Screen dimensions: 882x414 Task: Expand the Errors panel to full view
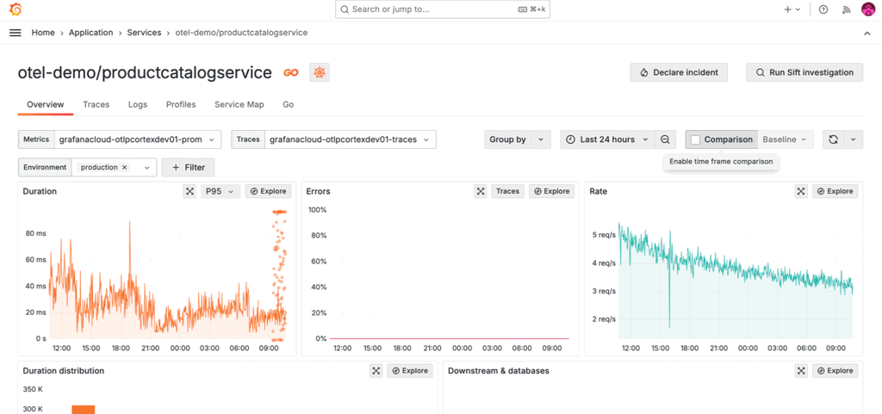(481, 191)
